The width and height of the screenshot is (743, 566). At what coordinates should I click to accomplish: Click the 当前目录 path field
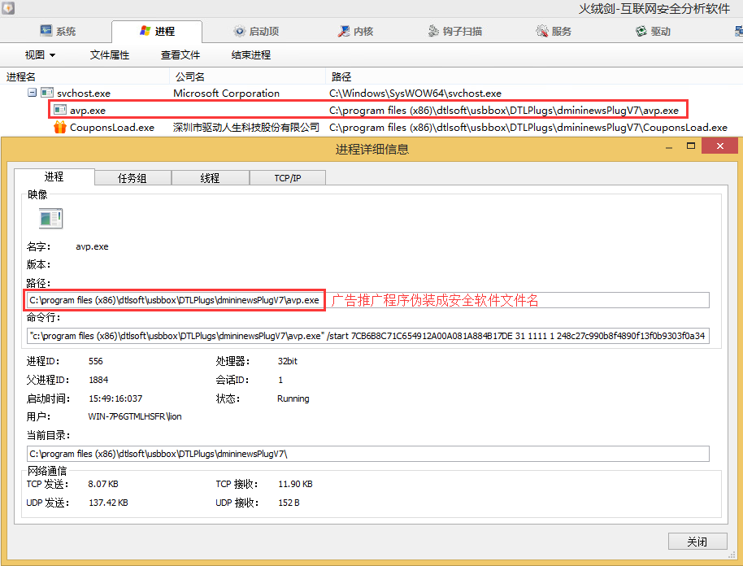[x=367, y=453]
